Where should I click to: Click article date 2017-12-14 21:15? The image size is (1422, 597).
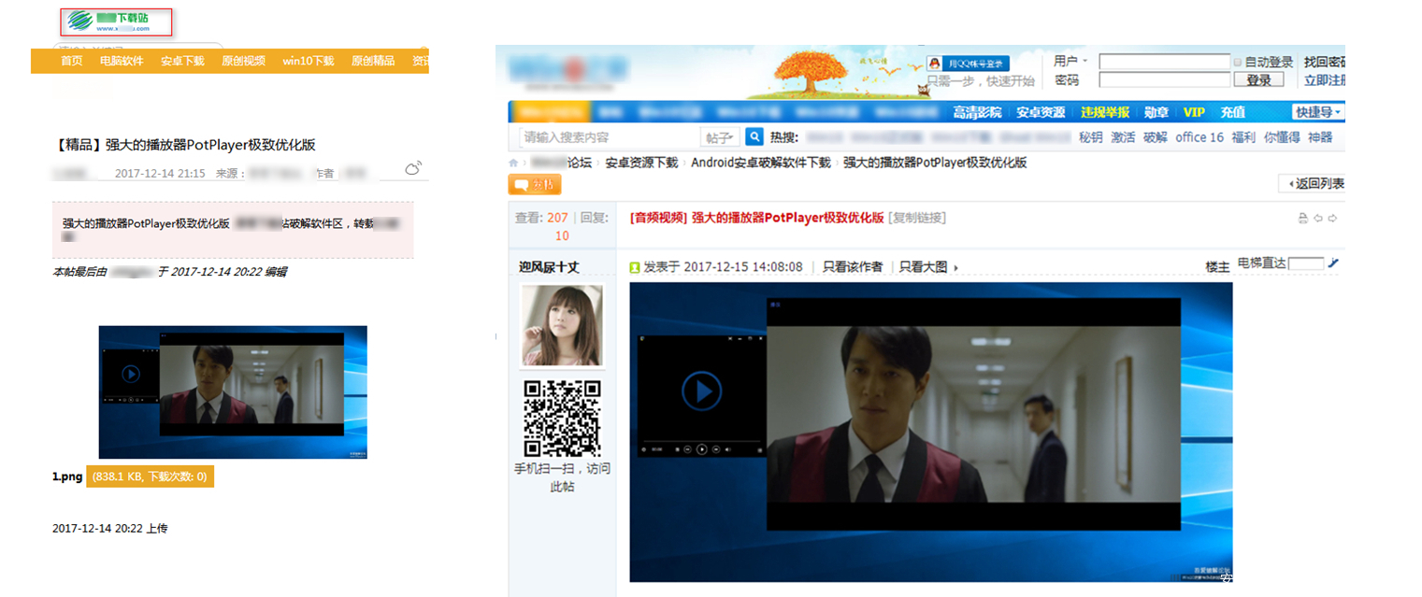[160, 174]
